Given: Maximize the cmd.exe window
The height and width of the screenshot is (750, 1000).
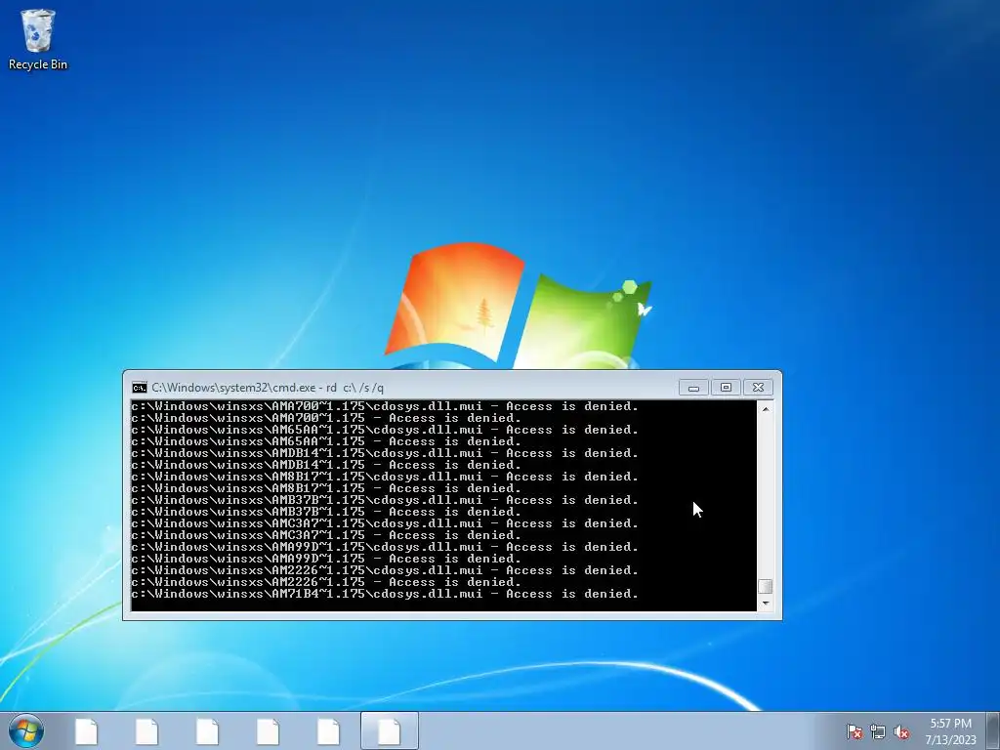Looking at the screenshot, I should (x=726, y=387).
